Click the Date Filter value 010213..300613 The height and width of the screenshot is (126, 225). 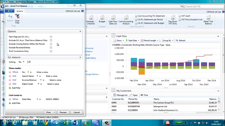coord(52,99)
